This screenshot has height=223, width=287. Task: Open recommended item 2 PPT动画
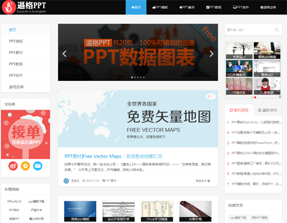point(256,132)
